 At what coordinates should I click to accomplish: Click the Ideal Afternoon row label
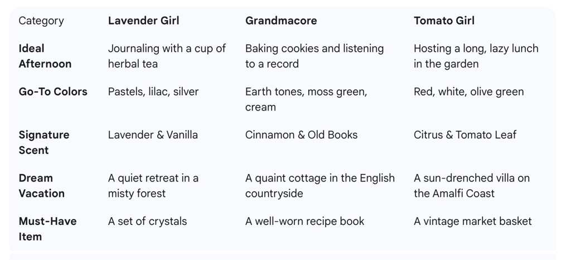45,56
